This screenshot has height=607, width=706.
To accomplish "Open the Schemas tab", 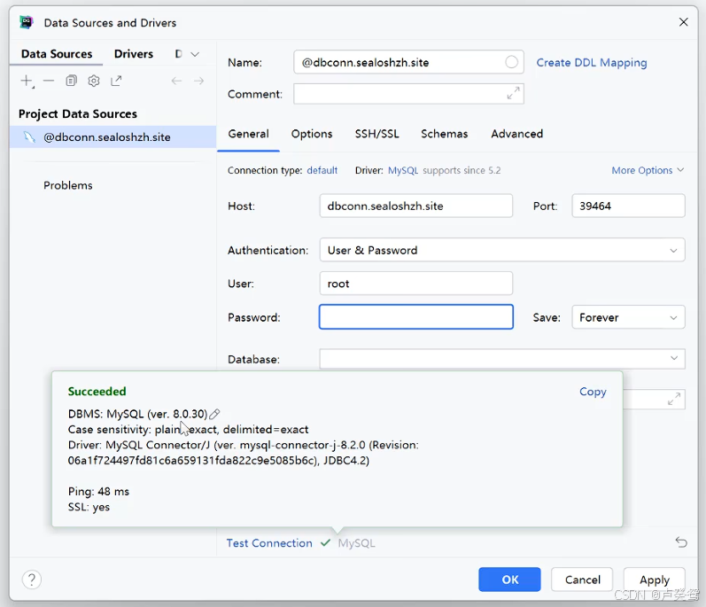I will pos(445,134).
